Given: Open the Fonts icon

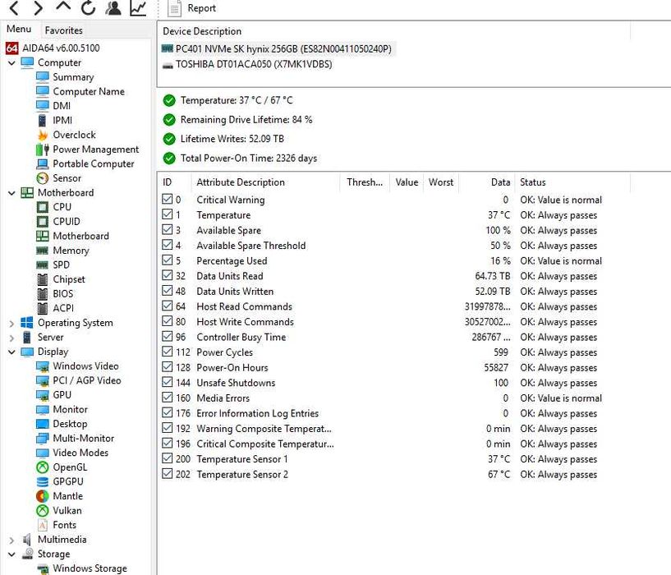Looking at the screenshot, I should click(43, 526).
